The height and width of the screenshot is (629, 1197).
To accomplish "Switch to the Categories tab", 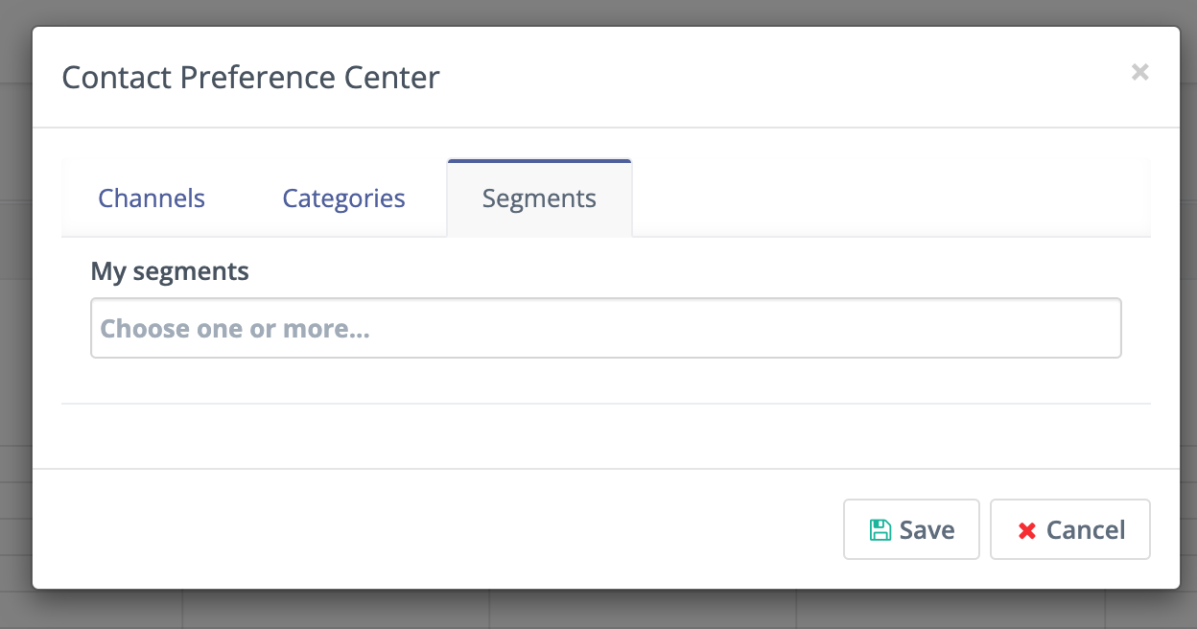I will (x=342, y=198).
